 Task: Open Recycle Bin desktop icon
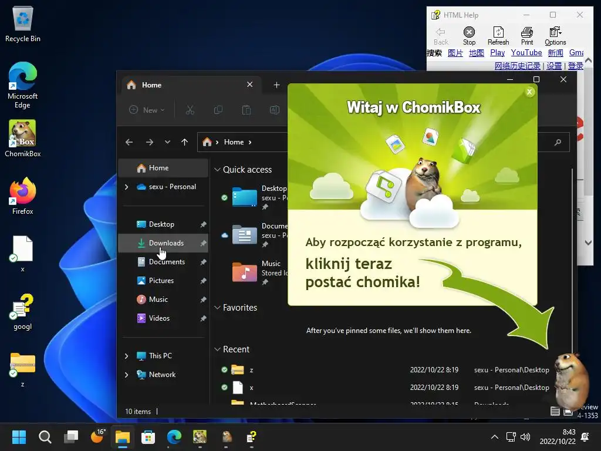[23, 24]
